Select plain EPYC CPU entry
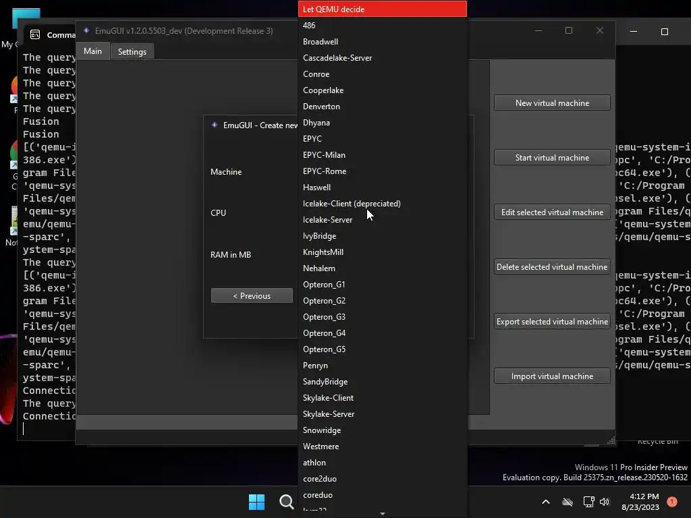This screenshot has height=518, width=691. pyautogui.click(x=382, y=139)
